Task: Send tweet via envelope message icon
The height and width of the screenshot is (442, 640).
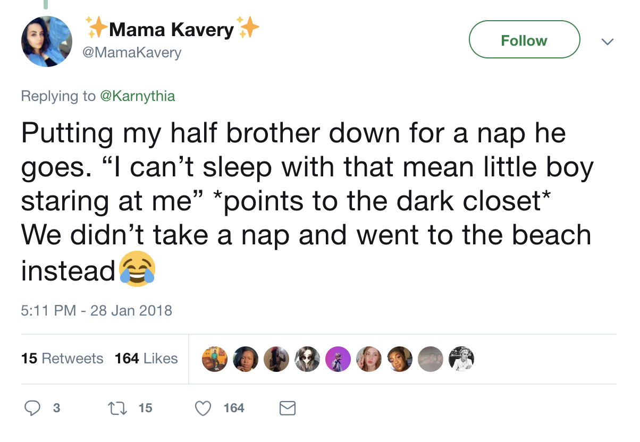Action: click(288, 408)
